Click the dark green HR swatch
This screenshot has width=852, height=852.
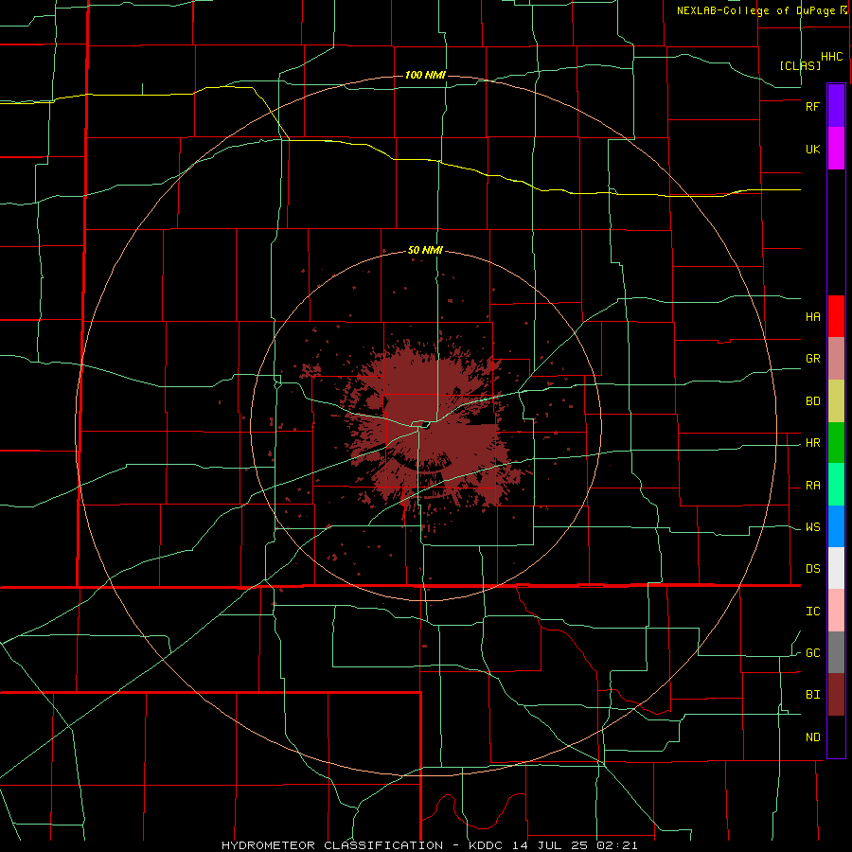click(836, 443)
